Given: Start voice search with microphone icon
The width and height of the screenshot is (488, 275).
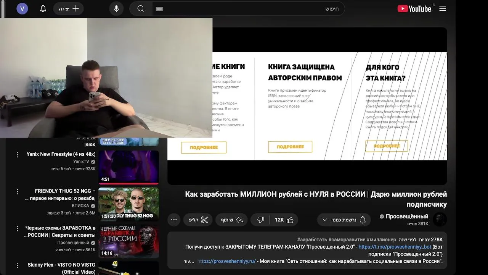Looking at the screenshot, I should tap(116, 8).
